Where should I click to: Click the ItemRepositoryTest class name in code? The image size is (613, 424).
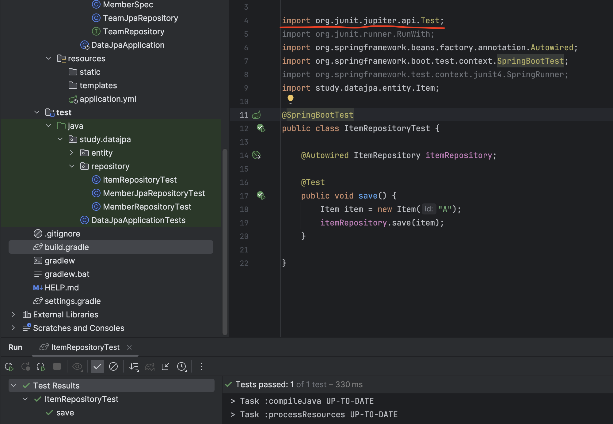[387, 128]
